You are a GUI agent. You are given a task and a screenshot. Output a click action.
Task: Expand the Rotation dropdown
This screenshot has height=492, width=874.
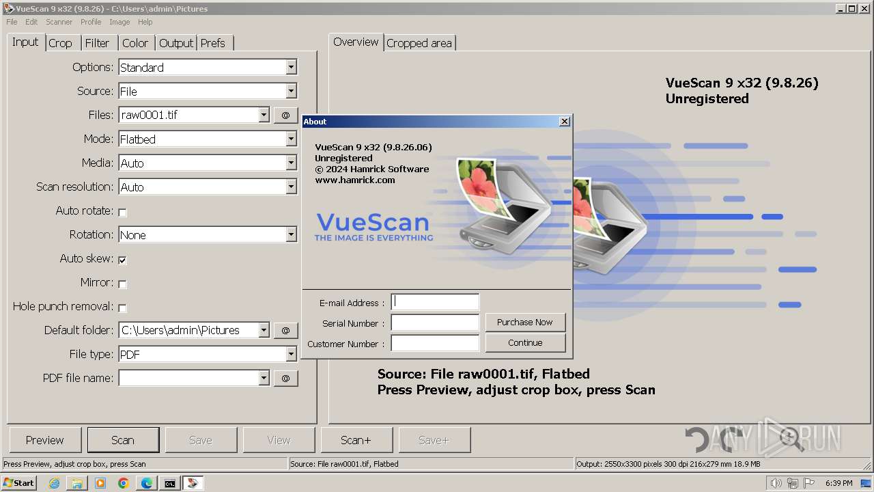coord(291,234)
